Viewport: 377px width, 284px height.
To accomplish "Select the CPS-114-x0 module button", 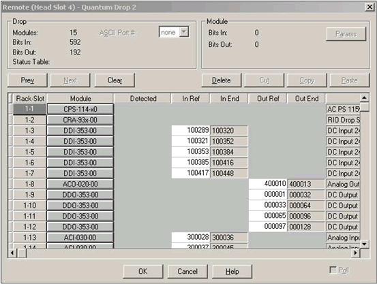I will (x=80, y=109).
